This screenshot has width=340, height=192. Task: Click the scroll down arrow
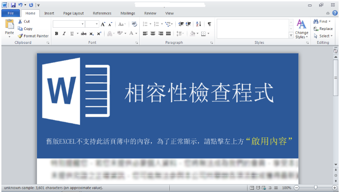tap(336, 164)
